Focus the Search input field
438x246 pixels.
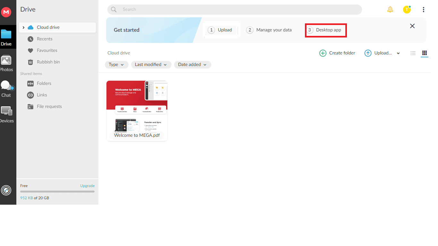point(235,10)
